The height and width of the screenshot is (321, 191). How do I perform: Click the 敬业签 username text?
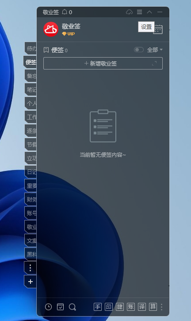click(71, 26)
